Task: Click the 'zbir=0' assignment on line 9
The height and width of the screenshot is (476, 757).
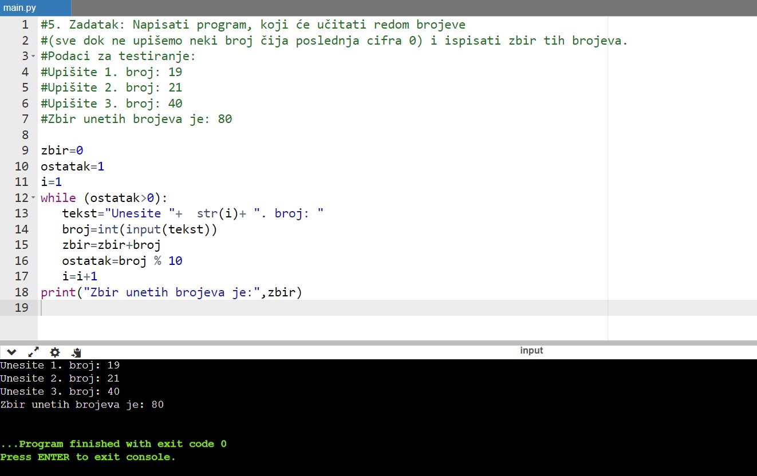Action: pos(62,151)
